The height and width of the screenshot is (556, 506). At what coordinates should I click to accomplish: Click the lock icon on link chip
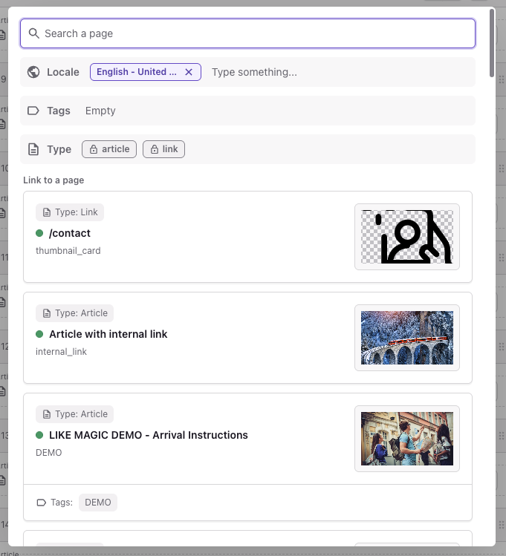coord(155,149)
